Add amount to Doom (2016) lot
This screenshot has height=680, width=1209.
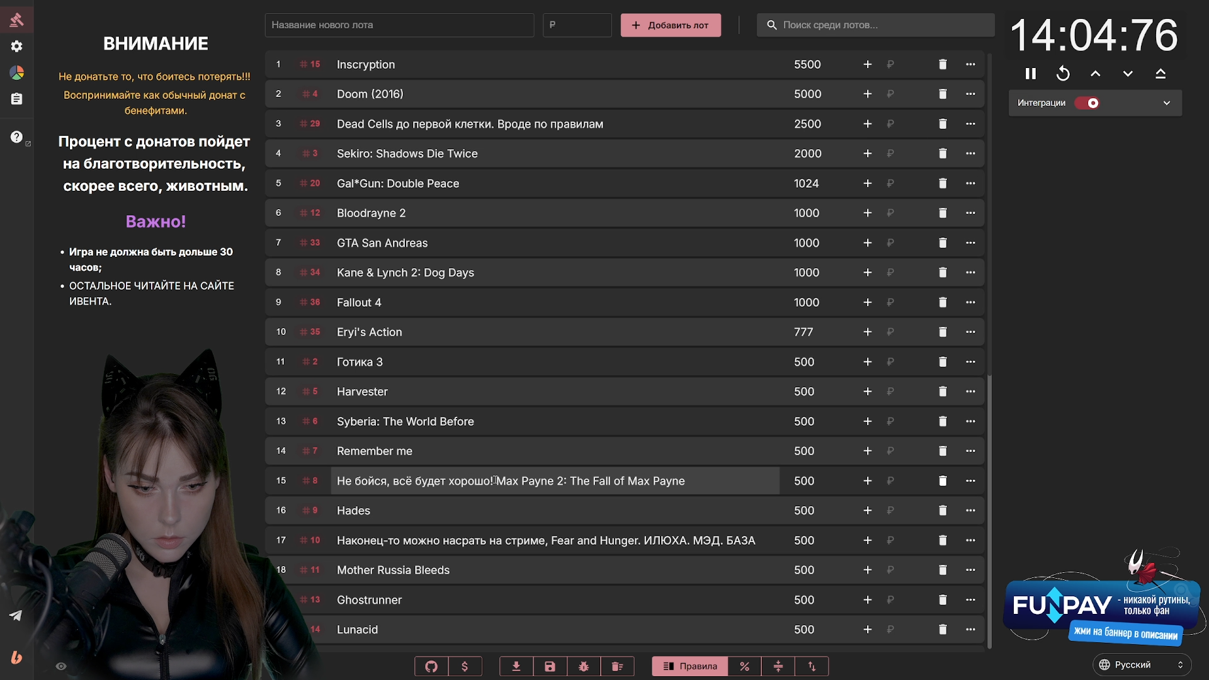tap(867, 94)
